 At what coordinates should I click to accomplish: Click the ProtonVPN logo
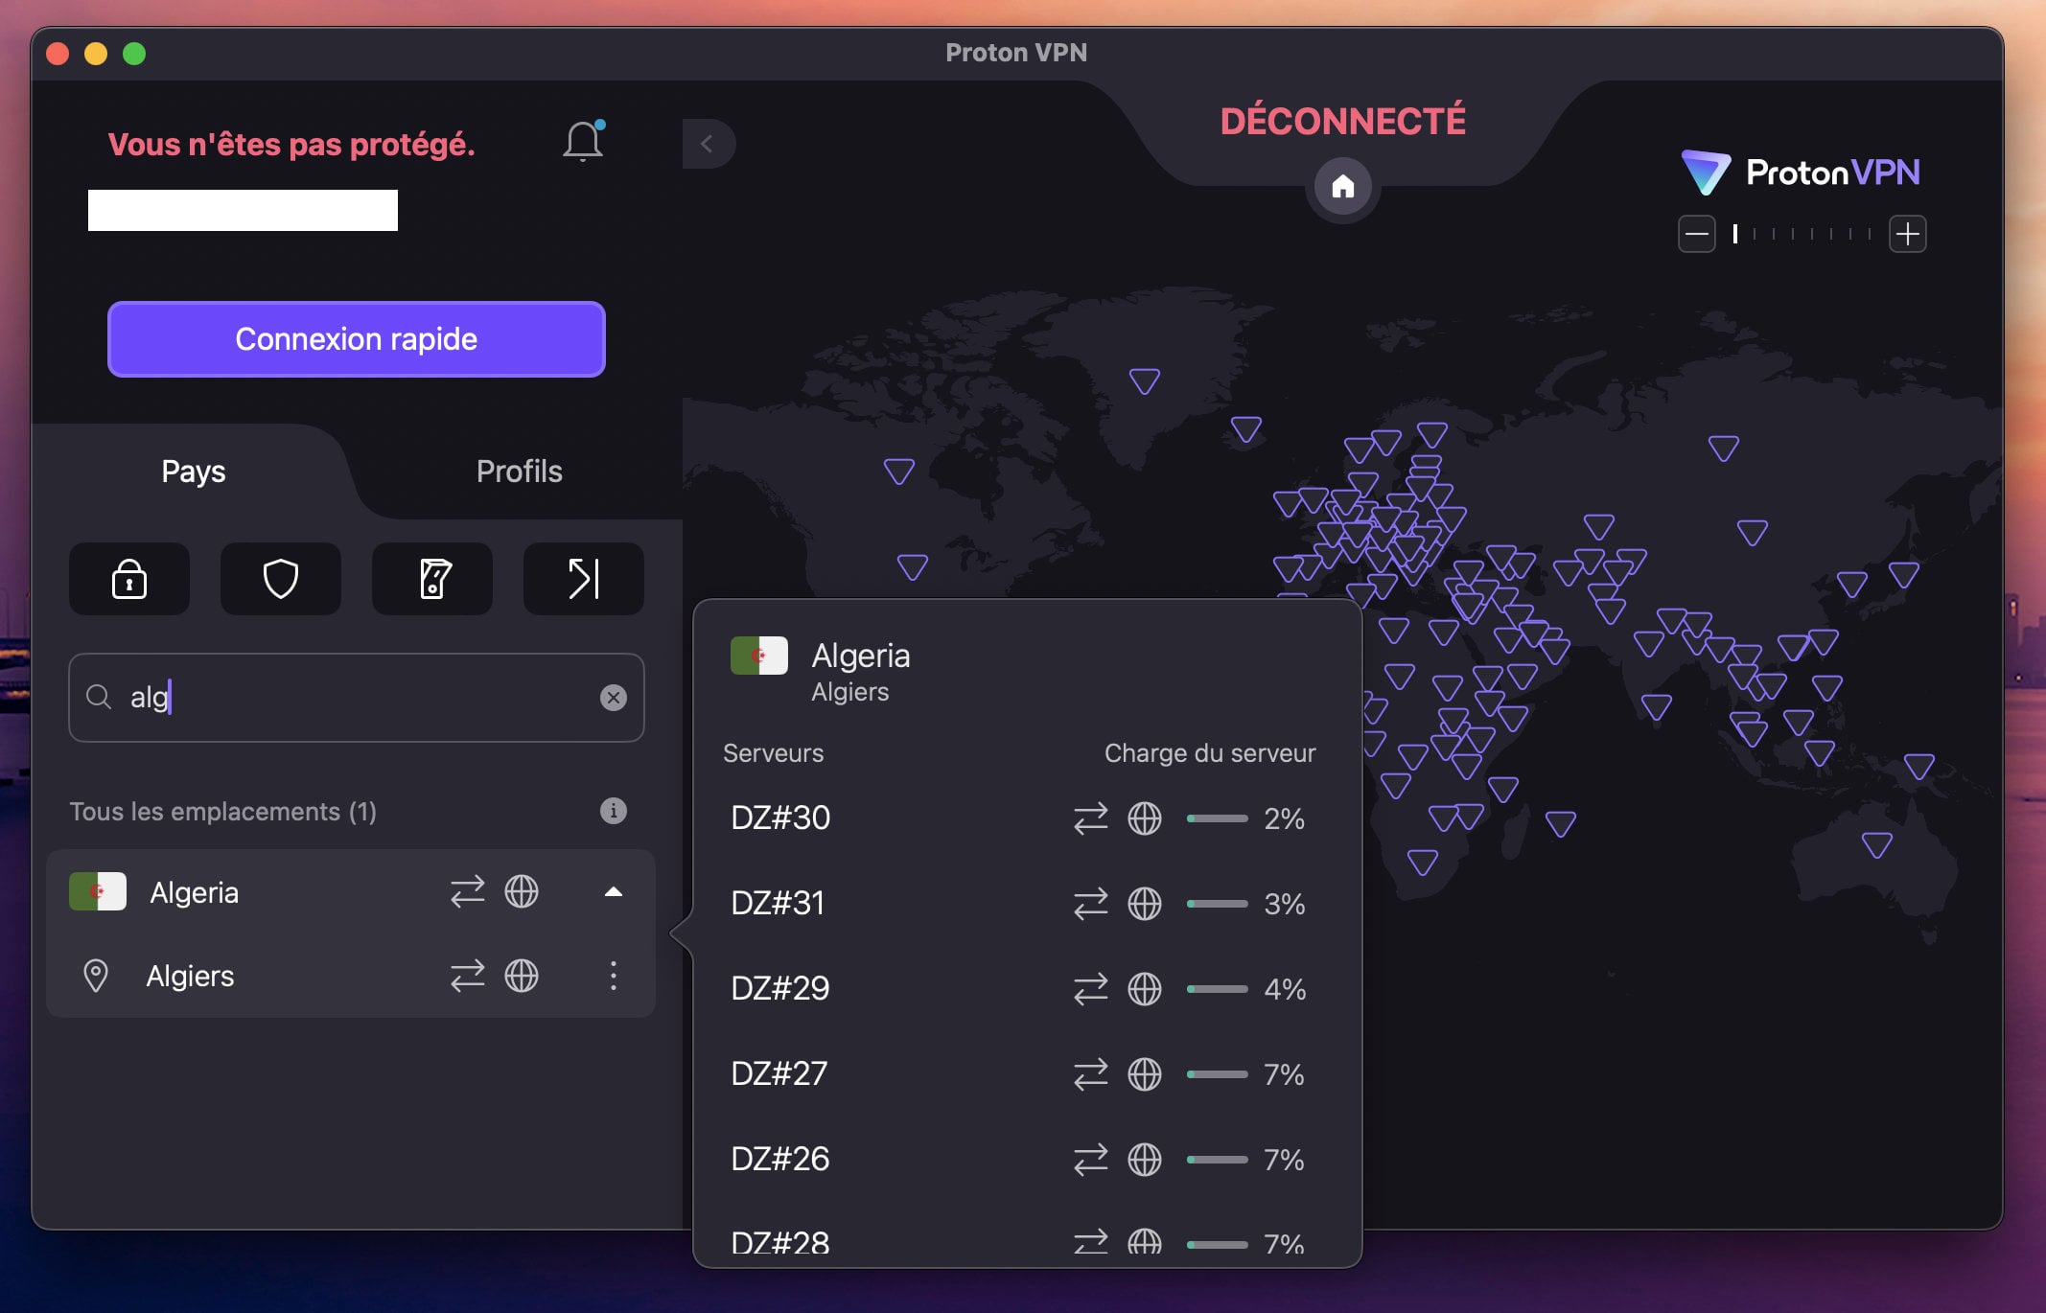tap(1802, 173)
